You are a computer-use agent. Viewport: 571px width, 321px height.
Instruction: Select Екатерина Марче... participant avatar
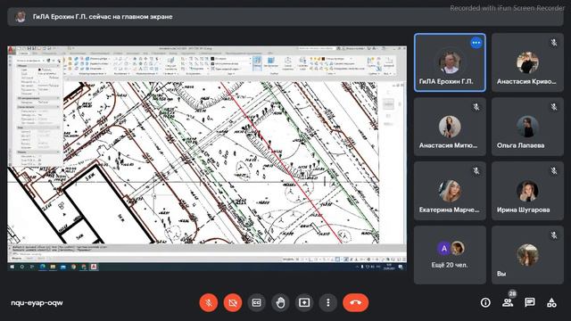point(450,191)
